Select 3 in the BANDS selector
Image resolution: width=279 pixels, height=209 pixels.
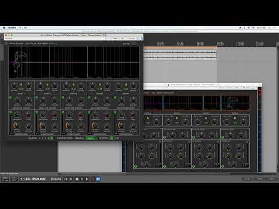(x=45, y=138)
